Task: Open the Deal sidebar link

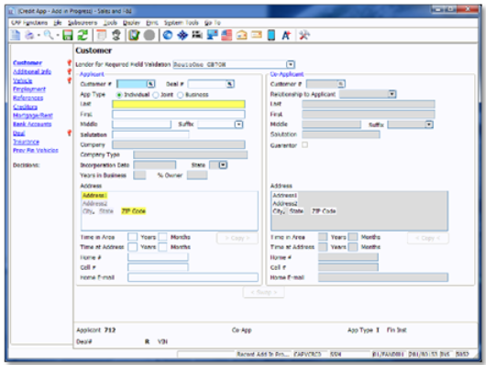Action: 18,133
